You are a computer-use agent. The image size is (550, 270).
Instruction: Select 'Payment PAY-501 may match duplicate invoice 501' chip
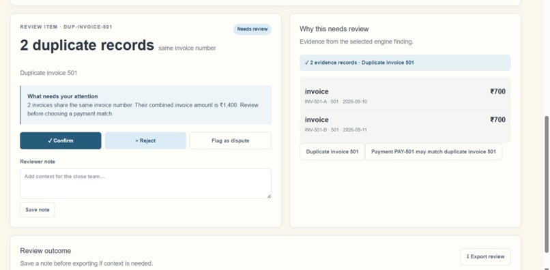click(x=433, y=152)
